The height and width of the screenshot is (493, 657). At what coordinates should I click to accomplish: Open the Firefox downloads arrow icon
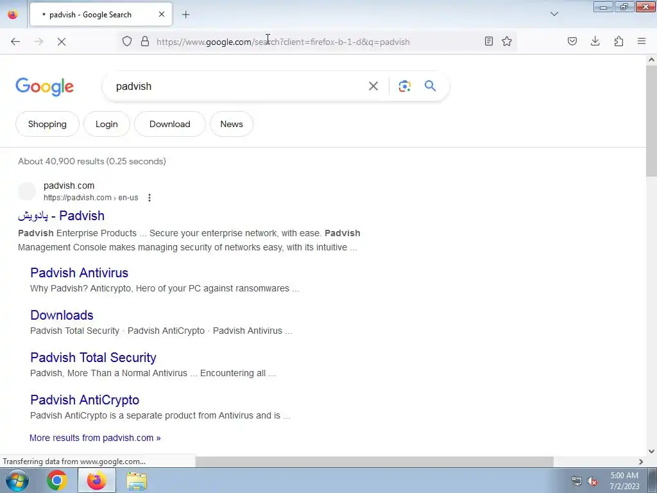(595, 41)
